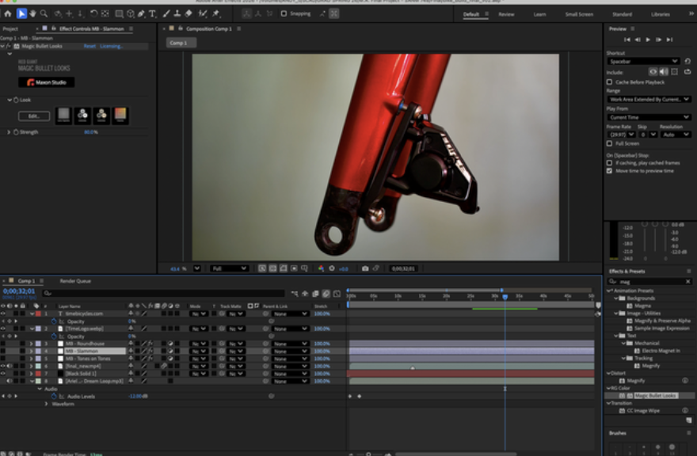Open the Full resolution dropdown in viewer

point(229,268)
